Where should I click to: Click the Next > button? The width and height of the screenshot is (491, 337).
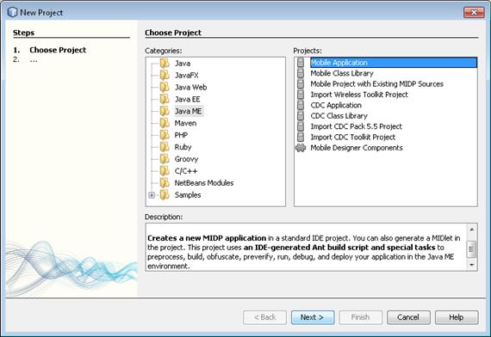pyautogui.click(x=313, y=317)
